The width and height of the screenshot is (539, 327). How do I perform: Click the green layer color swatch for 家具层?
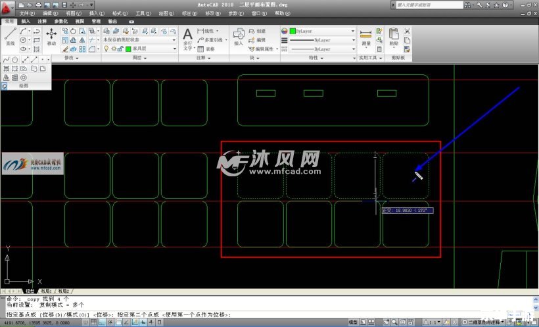128,49
